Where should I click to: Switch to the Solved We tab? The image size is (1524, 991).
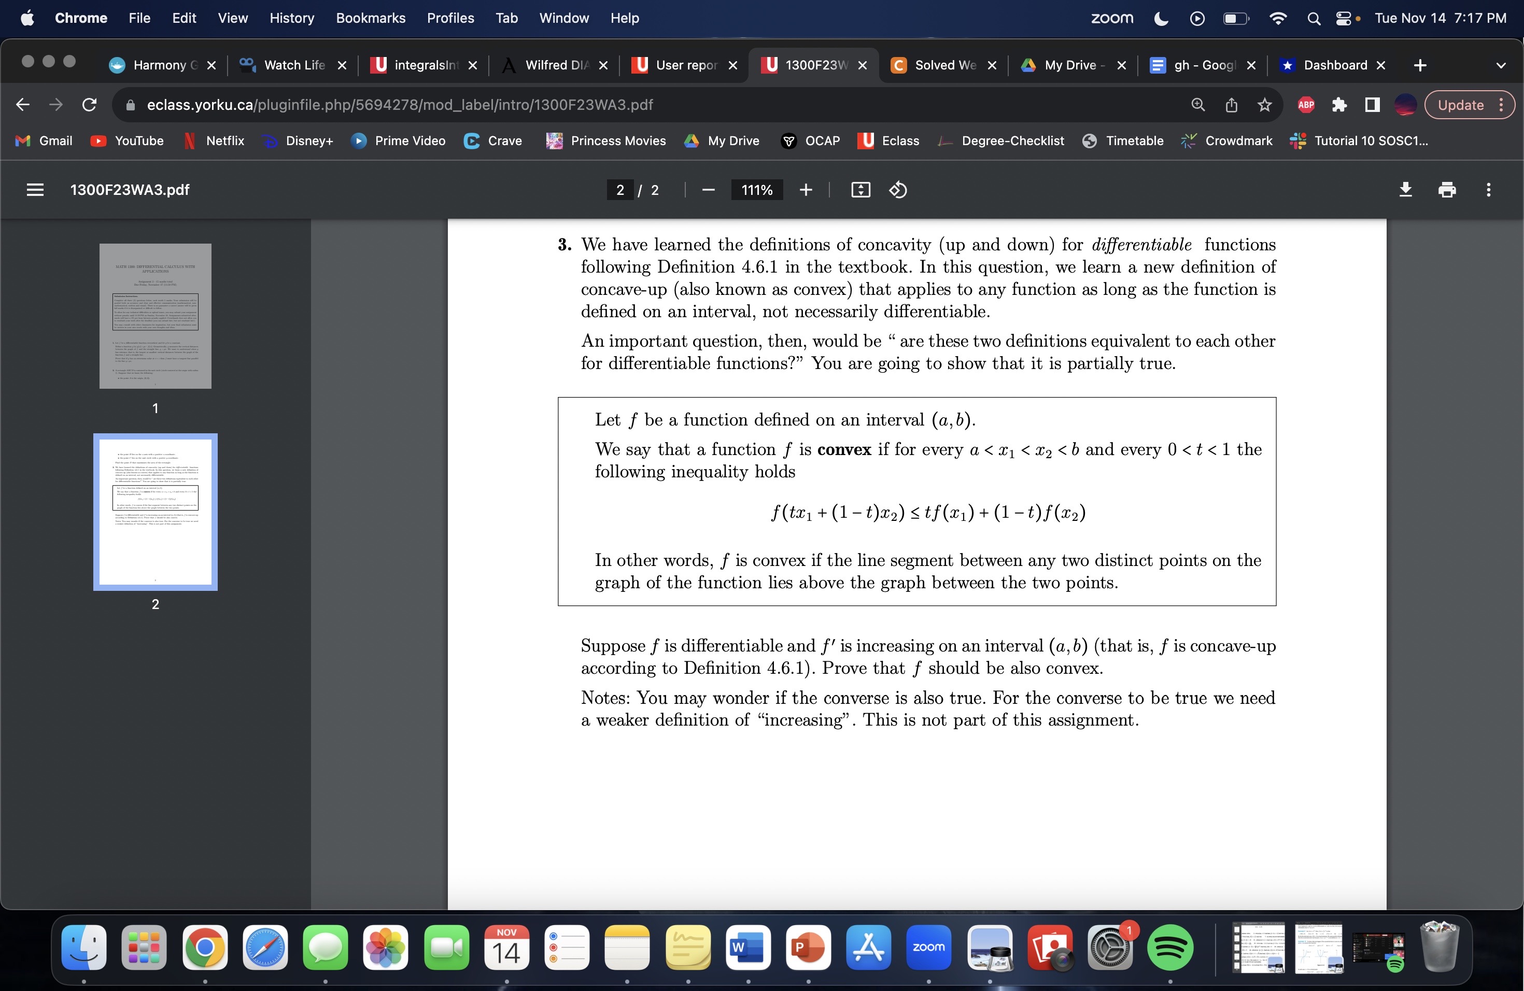tap(944, 65)
